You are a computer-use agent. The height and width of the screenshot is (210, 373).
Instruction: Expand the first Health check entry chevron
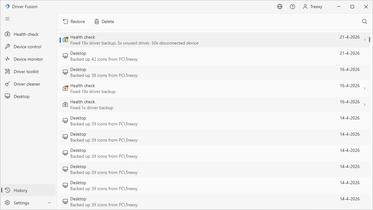point(365,40)
